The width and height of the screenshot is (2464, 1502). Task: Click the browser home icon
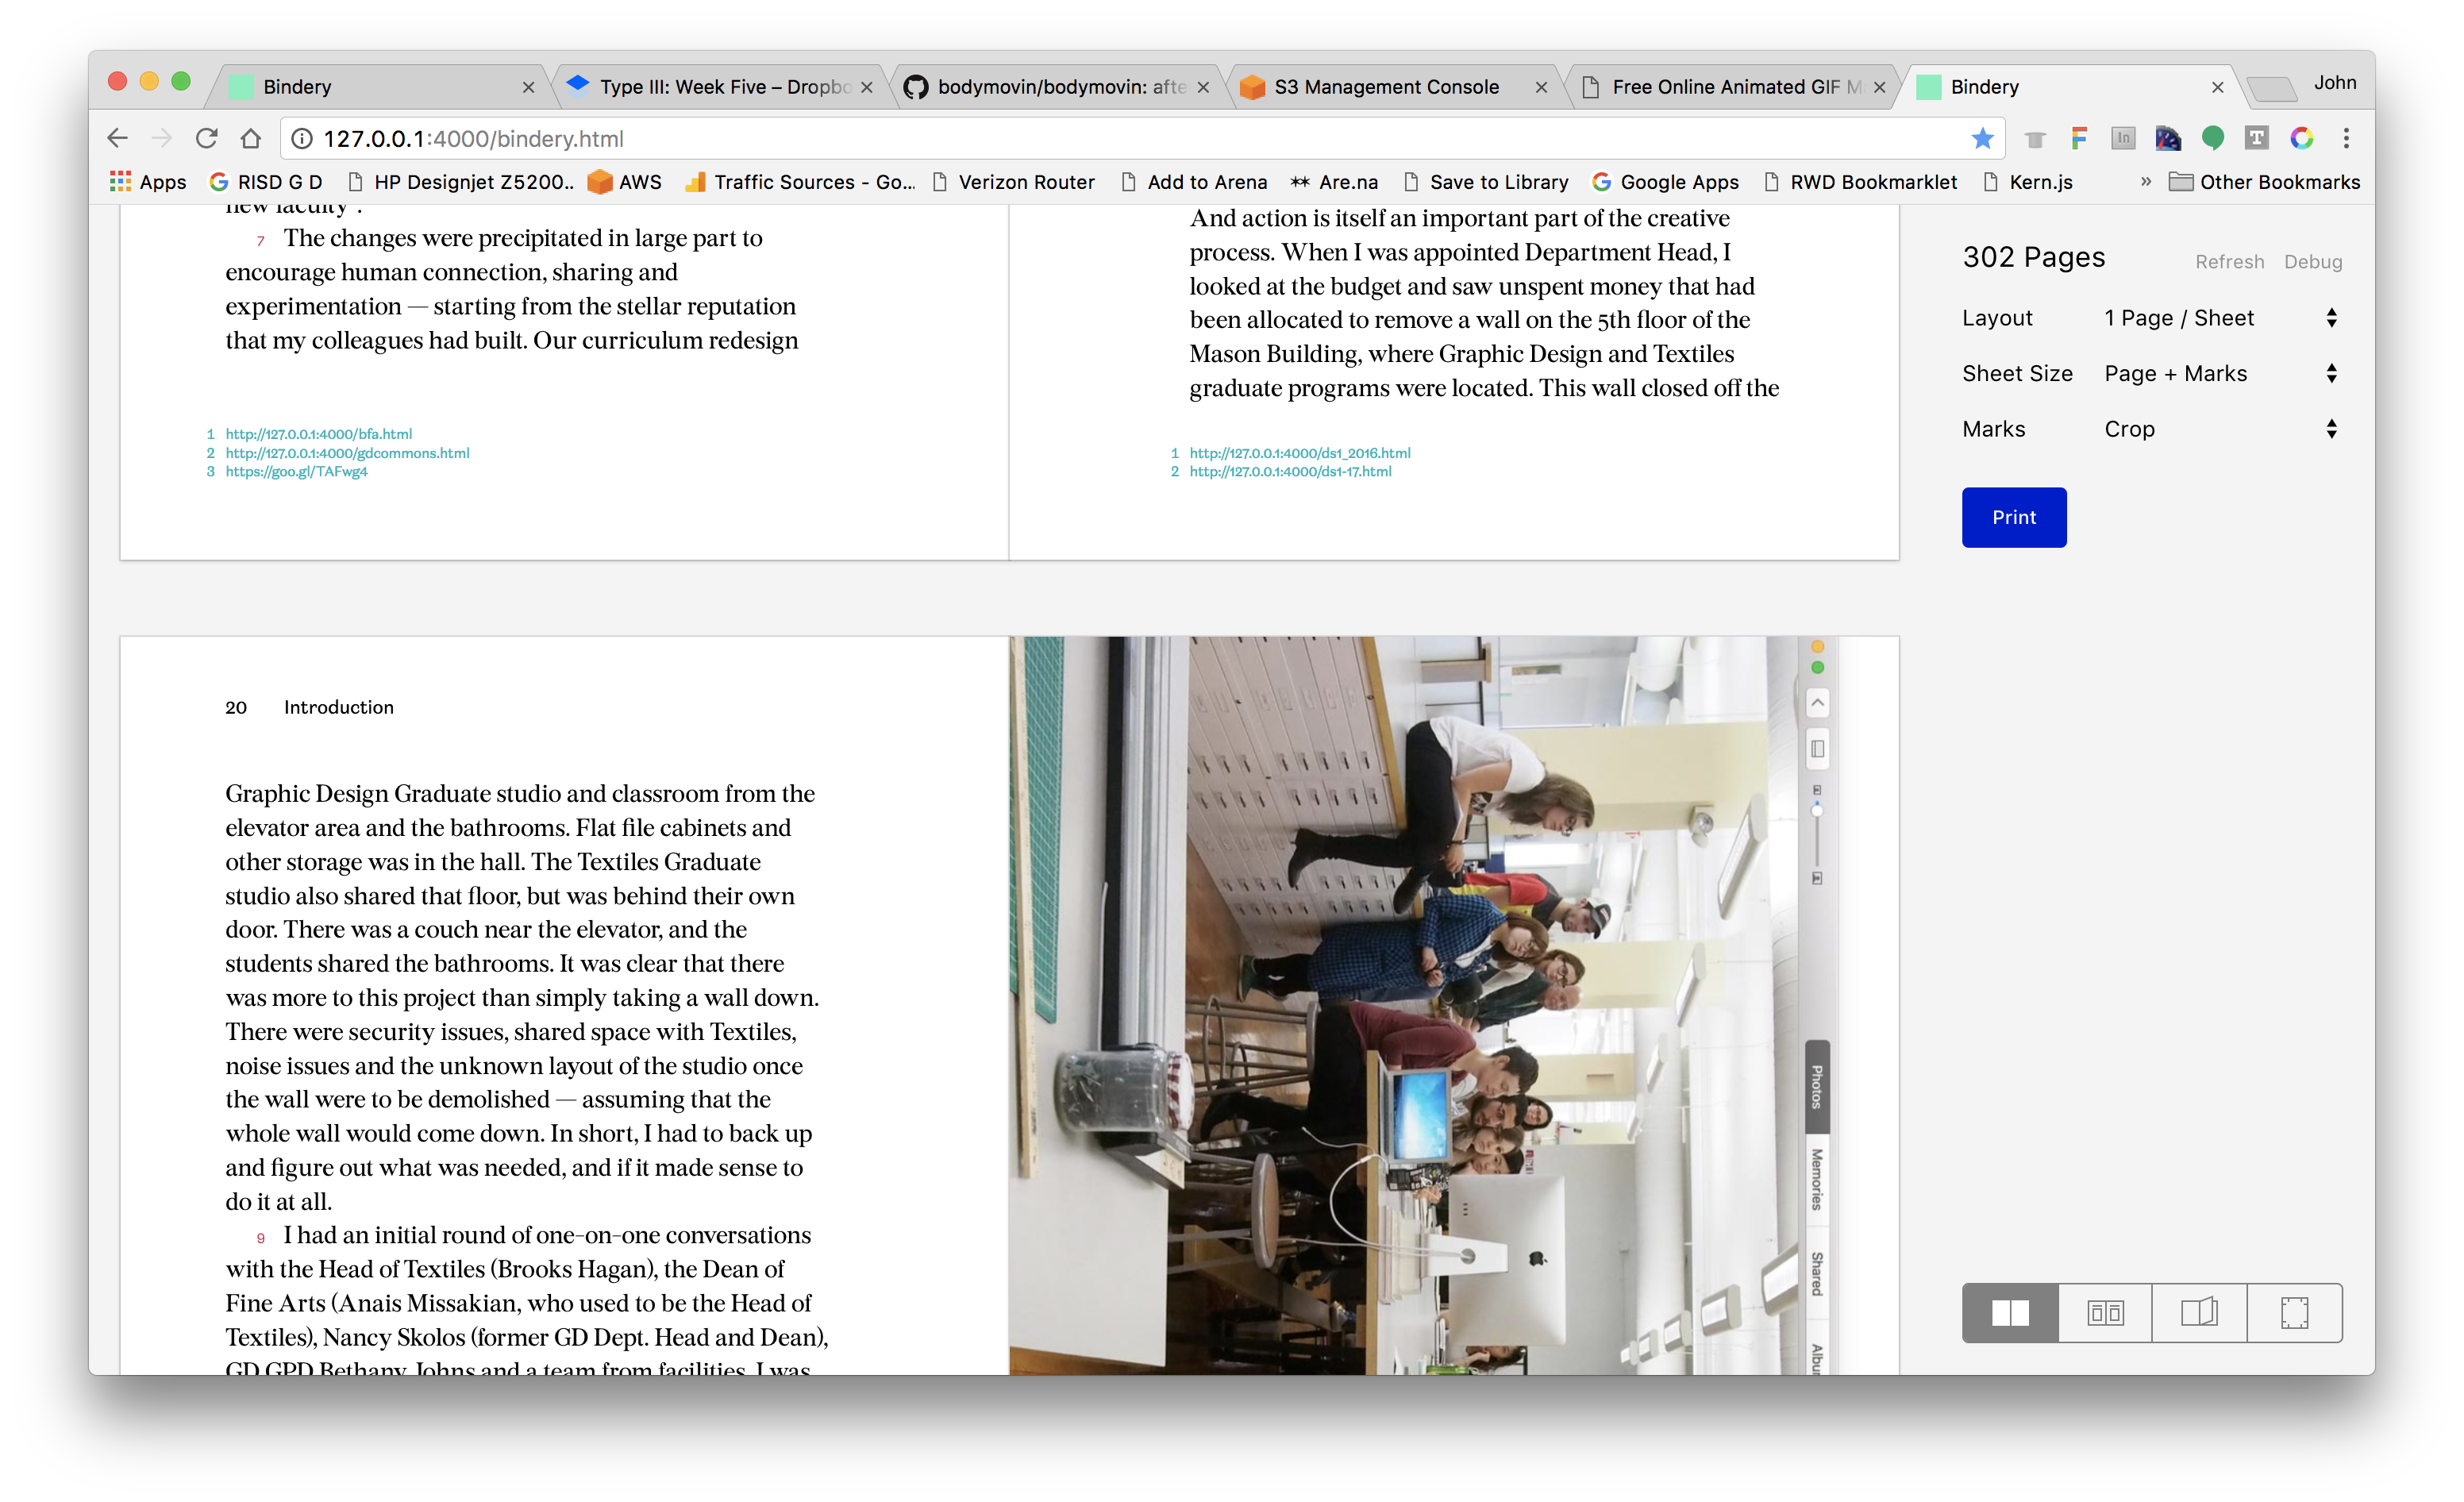click(x=251, y=138)
